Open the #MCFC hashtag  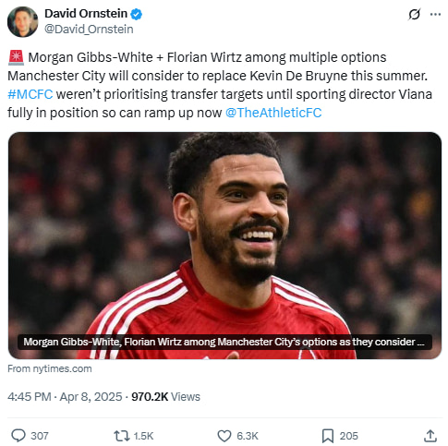pyautogui.click(x=30, y=94)
